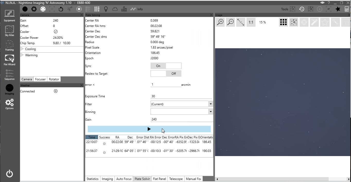351x182 pixels.
Task: Click the power button icon
Action: [x=10, y=174]
